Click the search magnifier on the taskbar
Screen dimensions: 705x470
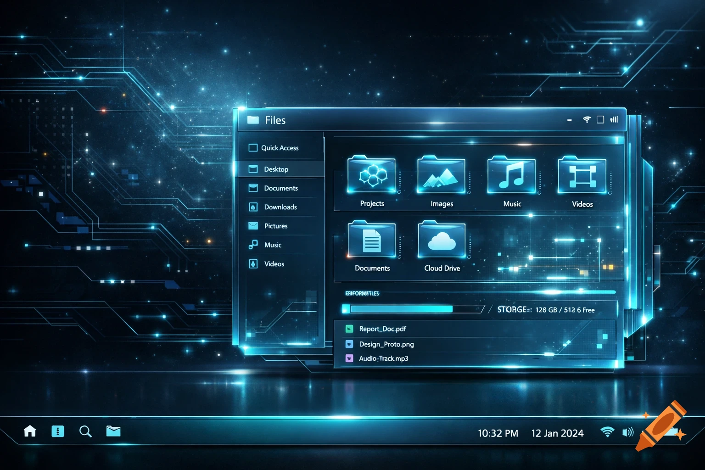pos(85,431)
